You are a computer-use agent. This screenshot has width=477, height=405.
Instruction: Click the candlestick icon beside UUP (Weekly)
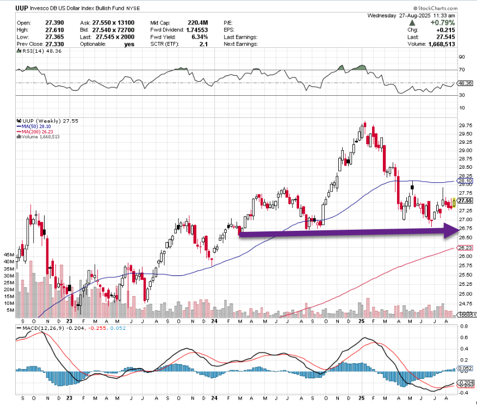pos(19,121)
